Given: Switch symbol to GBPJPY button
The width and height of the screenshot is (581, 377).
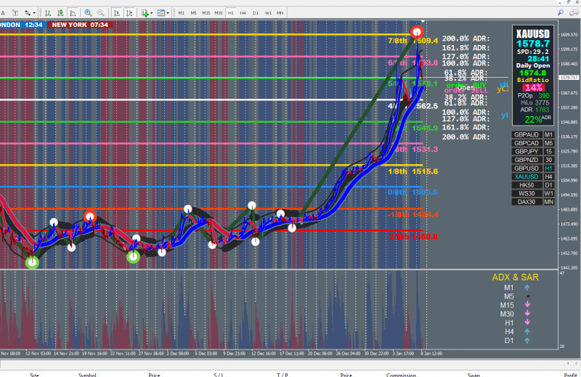Looking at the screenshot, I should pyautogui.click(x=527, y=152).
